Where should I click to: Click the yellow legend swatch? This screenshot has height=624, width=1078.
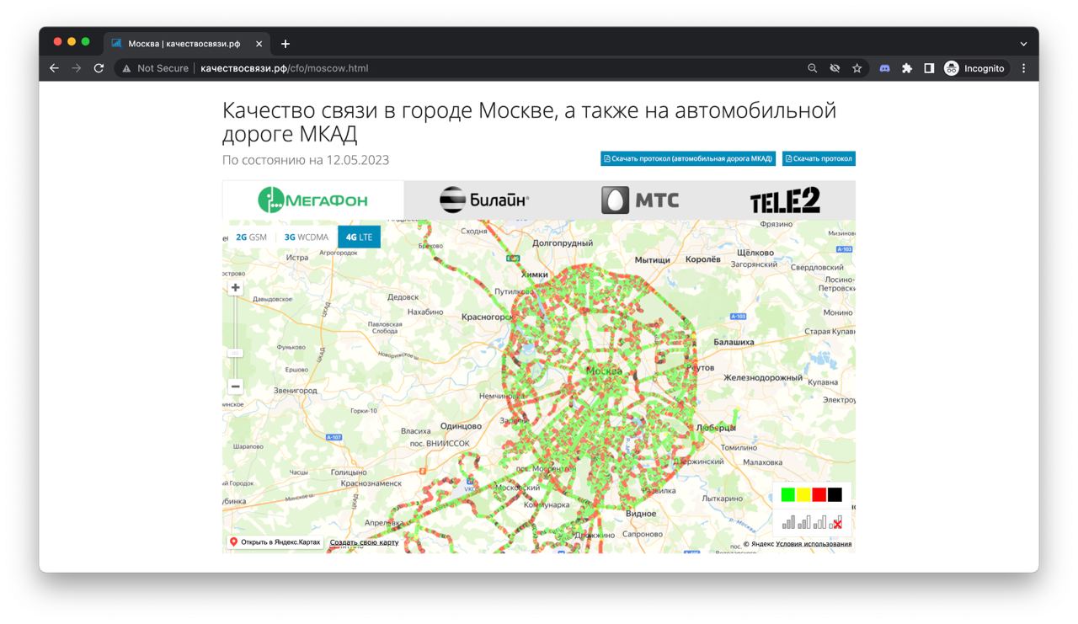point(803,495)
